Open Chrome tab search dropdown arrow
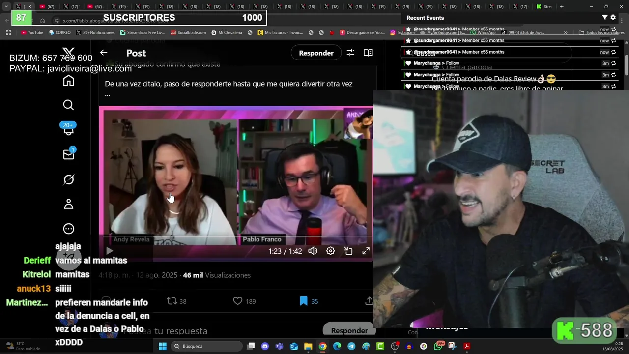 click(x=6, y=7)
